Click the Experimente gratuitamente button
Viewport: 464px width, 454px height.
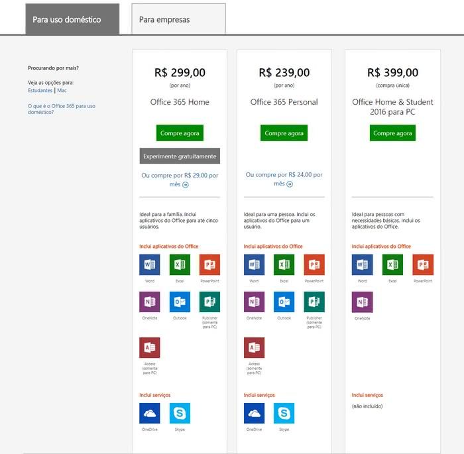point(180,156)
